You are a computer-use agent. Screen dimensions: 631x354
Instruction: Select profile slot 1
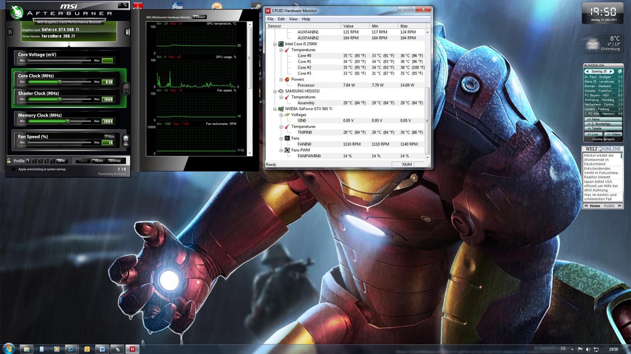click(x=28, y=161)
